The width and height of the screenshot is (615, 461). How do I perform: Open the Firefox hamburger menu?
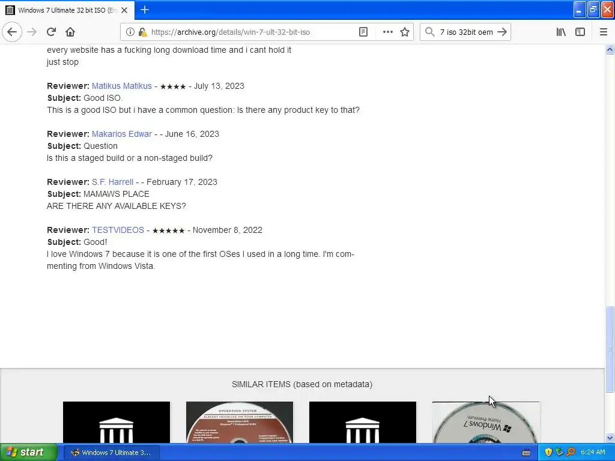[603, 32]
